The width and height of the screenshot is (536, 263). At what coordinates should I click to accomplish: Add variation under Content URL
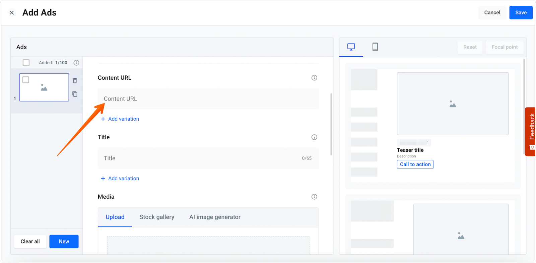coord(120,119)
